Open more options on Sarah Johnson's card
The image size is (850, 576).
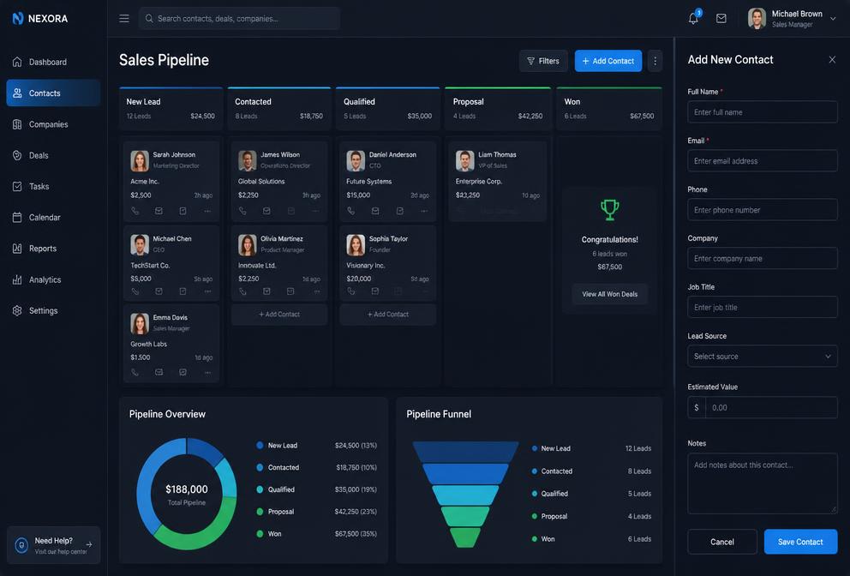[x=207, y=211]
